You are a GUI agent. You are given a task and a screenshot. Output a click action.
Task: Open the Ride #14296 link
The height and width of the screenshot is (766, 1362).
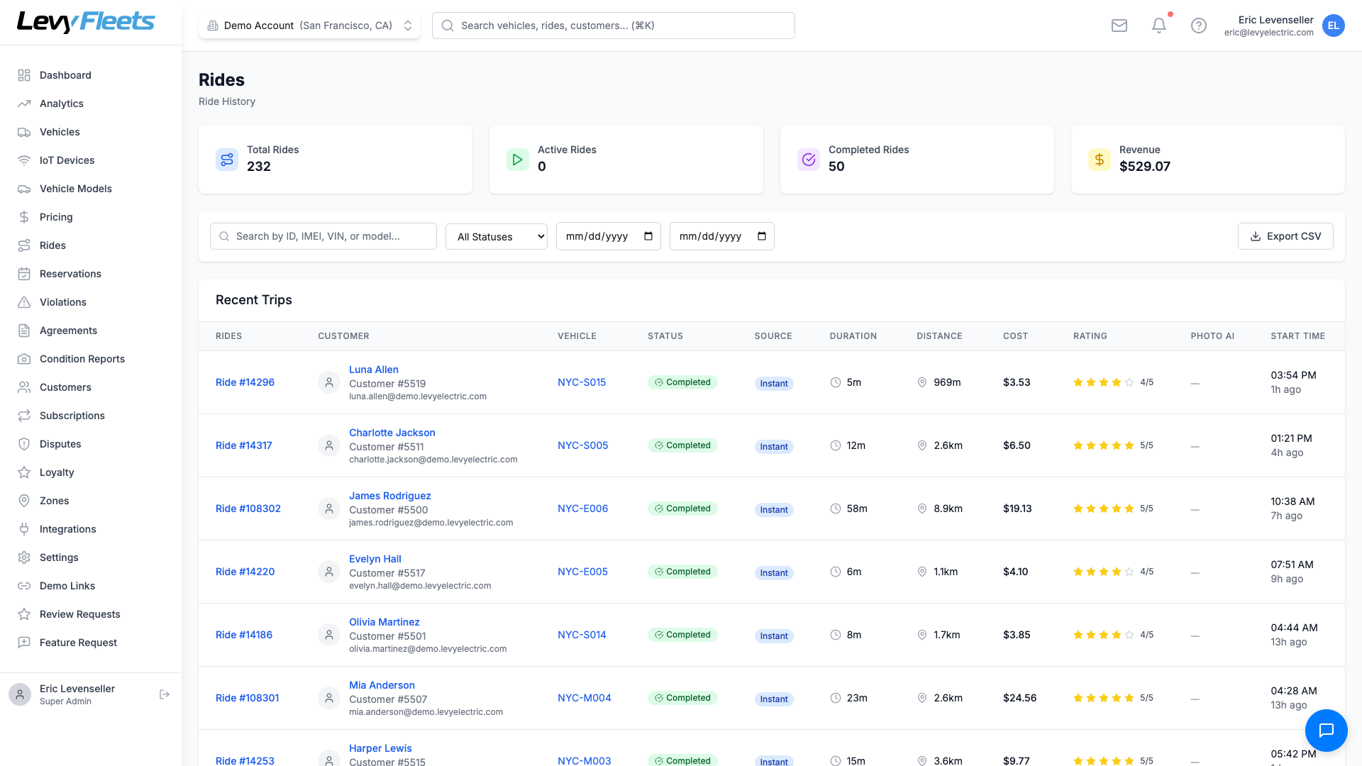click(245, 382)
